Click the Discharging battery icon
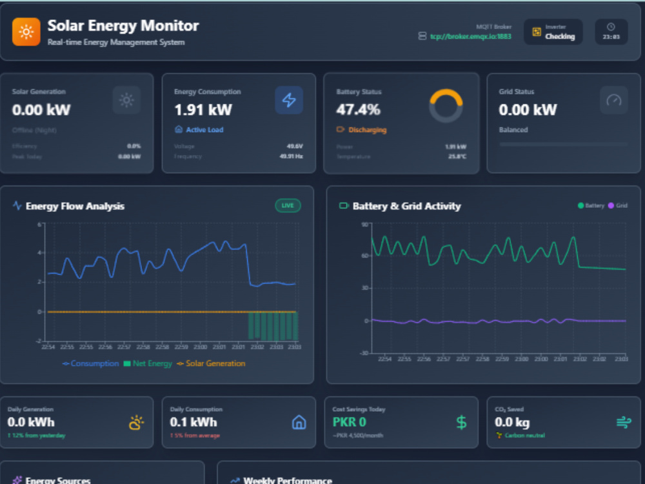 pyautogui.click(x=340, y=130)
